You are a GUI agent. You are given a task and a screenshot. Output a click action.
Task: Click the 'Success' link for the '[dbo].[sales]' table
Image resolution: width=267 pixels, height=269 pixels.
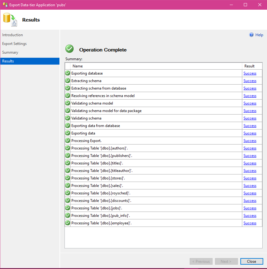click(x=250, y=185)
